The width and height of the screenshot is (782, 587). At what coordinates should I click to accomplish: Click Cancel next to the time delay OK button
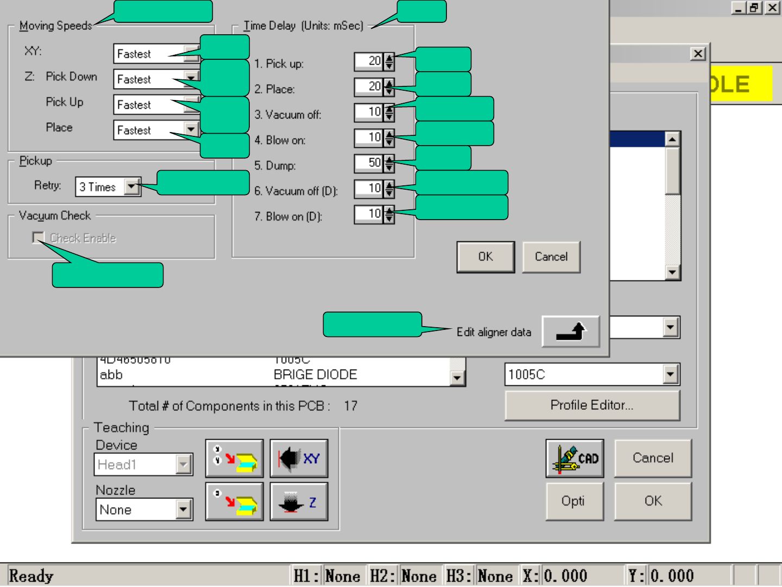coord(551,257)
